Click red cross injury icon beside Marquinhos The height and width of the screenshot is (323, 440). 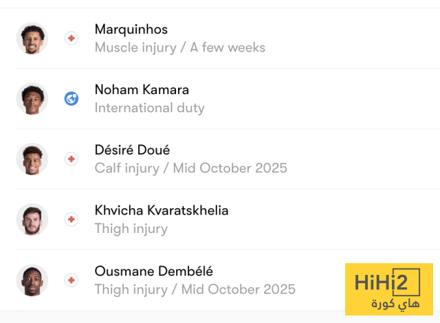71,38
